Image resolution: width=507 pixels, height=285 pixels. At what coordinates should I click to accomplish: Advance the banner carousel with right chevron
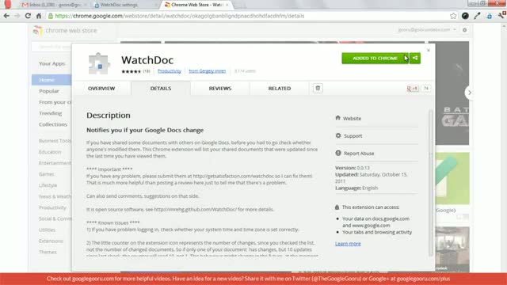tap(470, 93)
